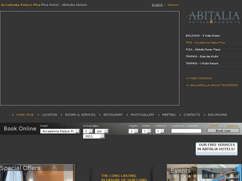This screenshot has height=181, width=242.
Task: Open the Events image panel
Action: click(204, 172)
